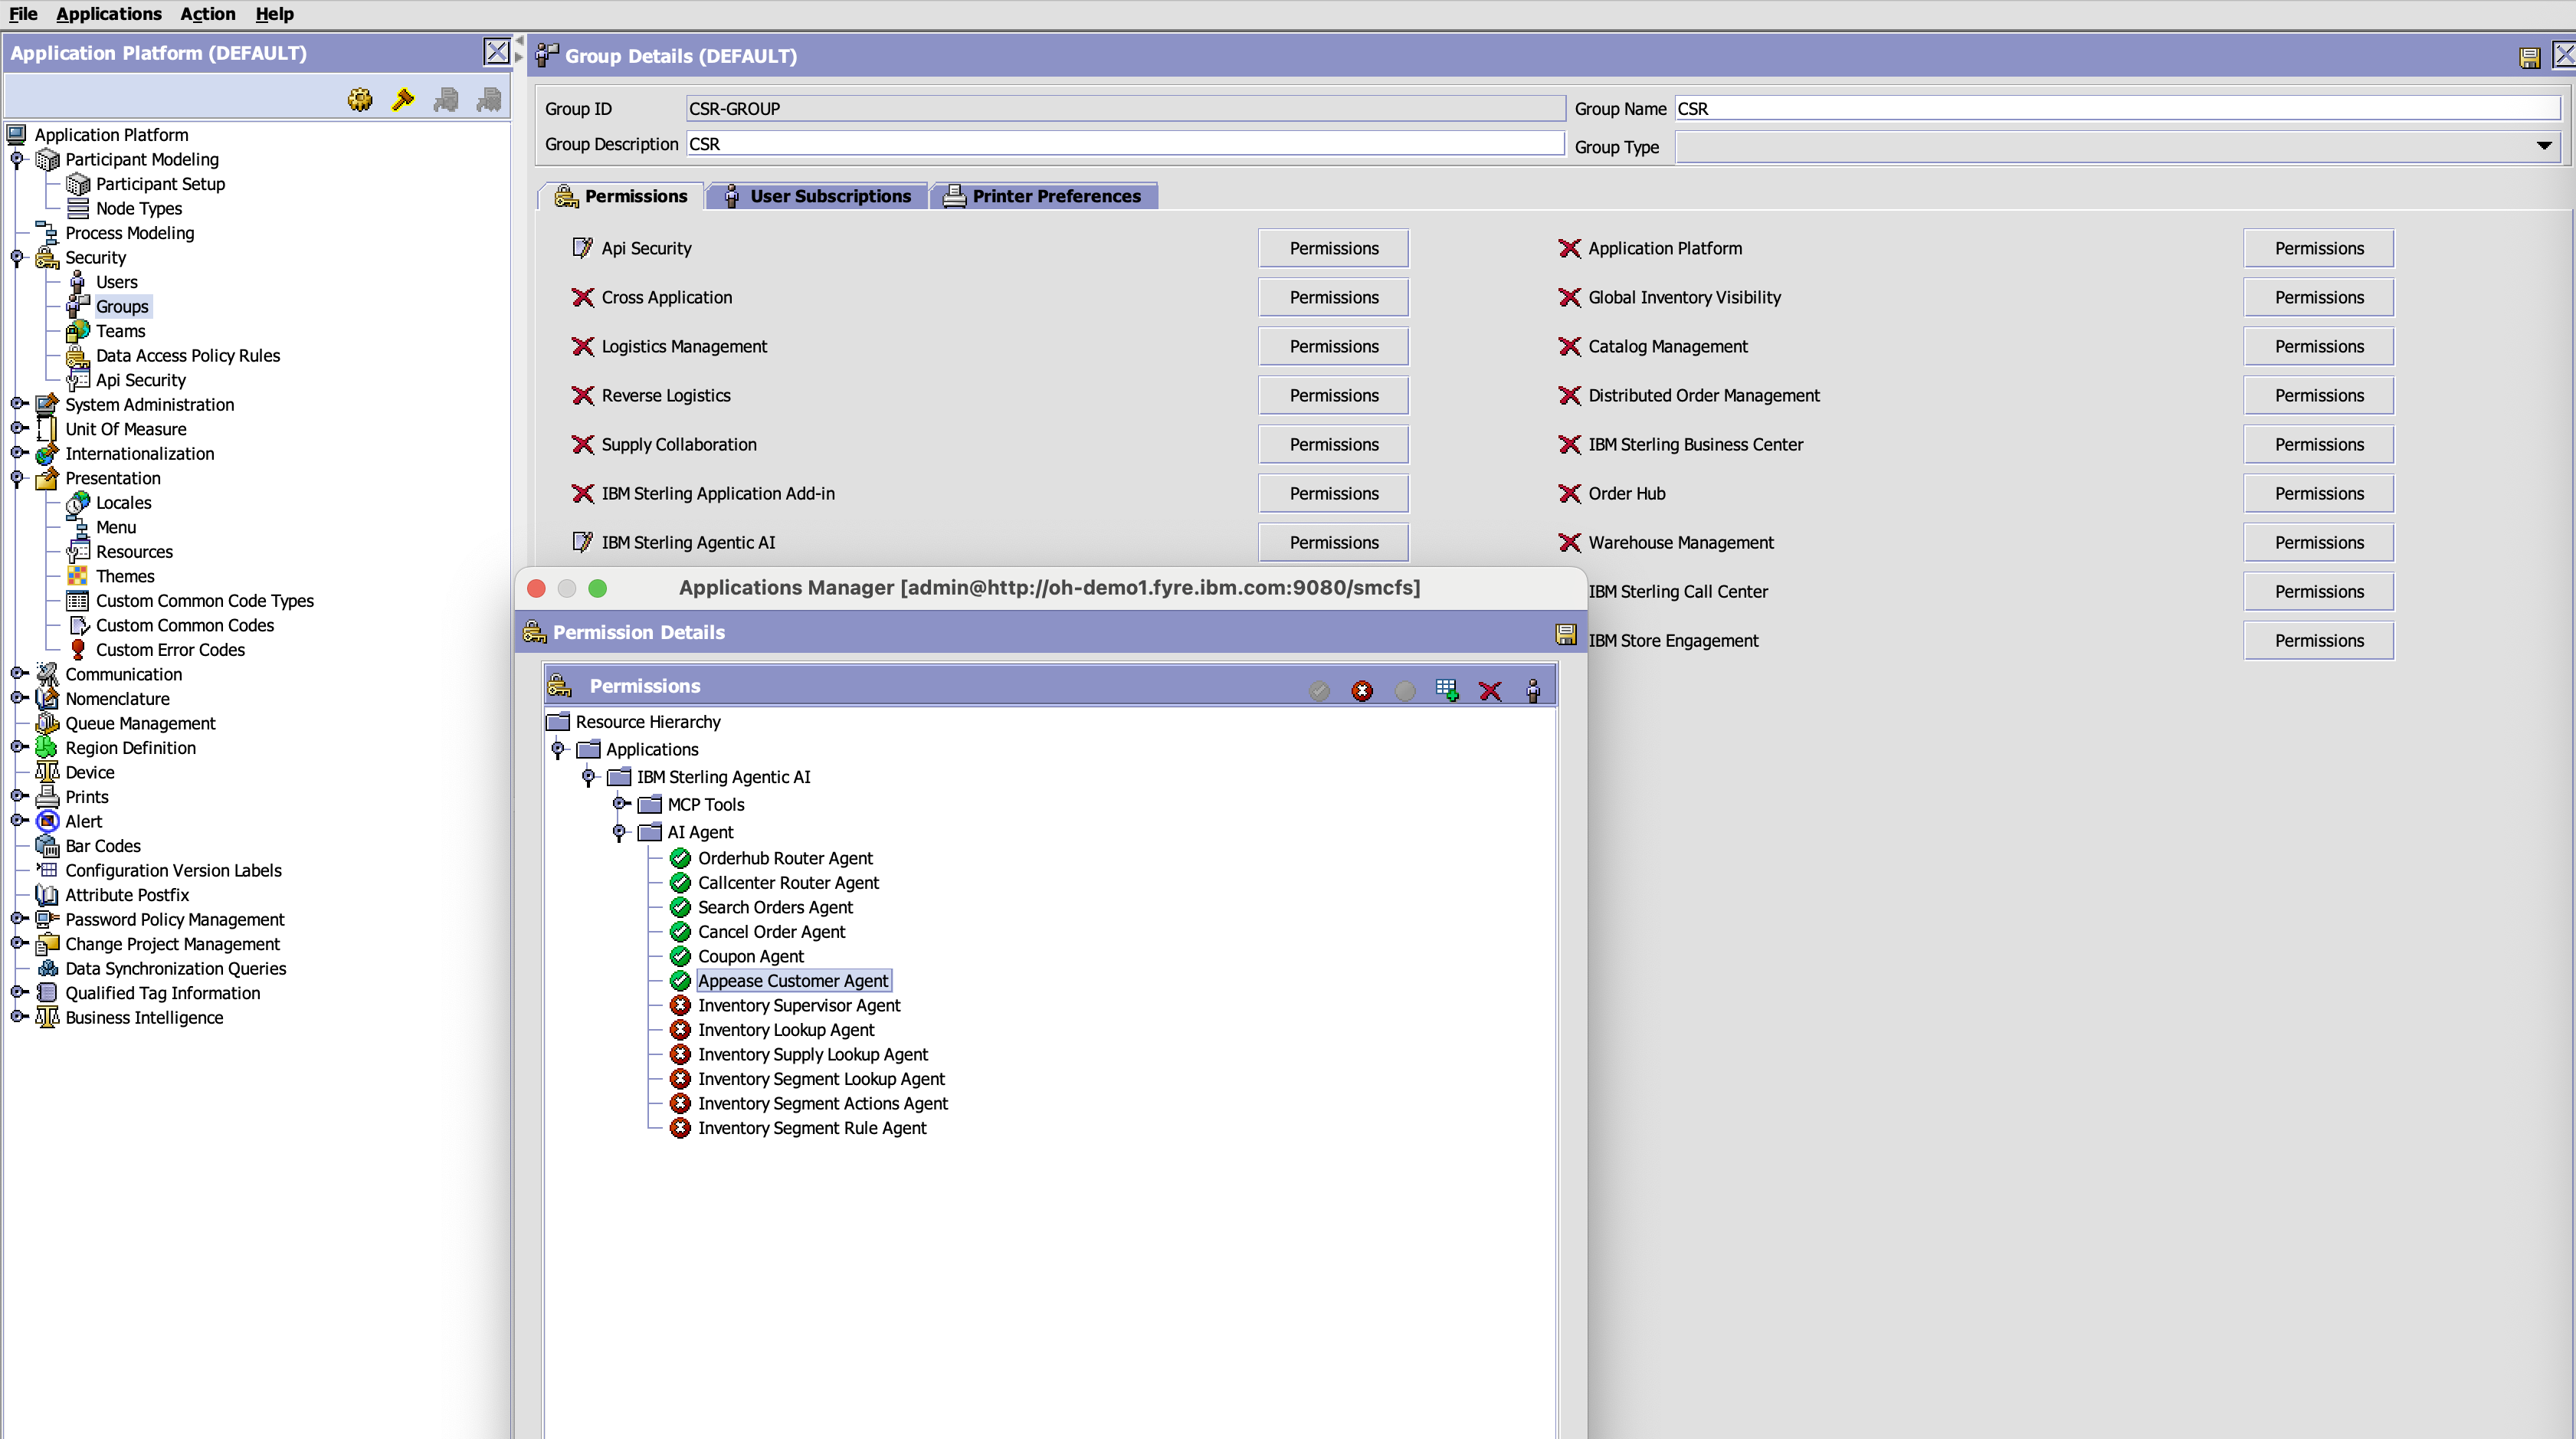The image size is (2576, 1439).
Task: Click the red circle revoke icon in Permissions toolbar
Action: click(1362, 690)
